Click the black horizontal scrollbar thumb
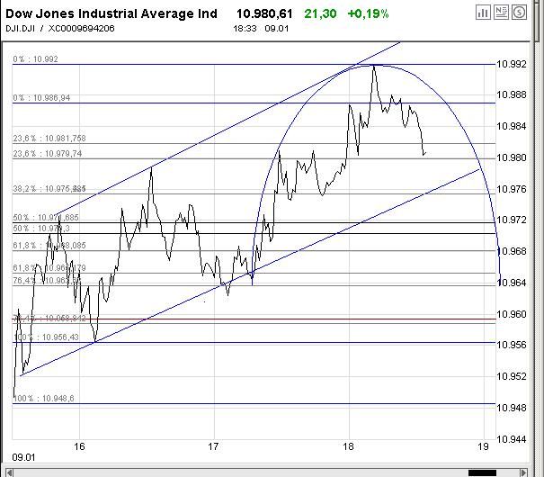544x477 pixels. pyautogui.click(x=482, y=472)
